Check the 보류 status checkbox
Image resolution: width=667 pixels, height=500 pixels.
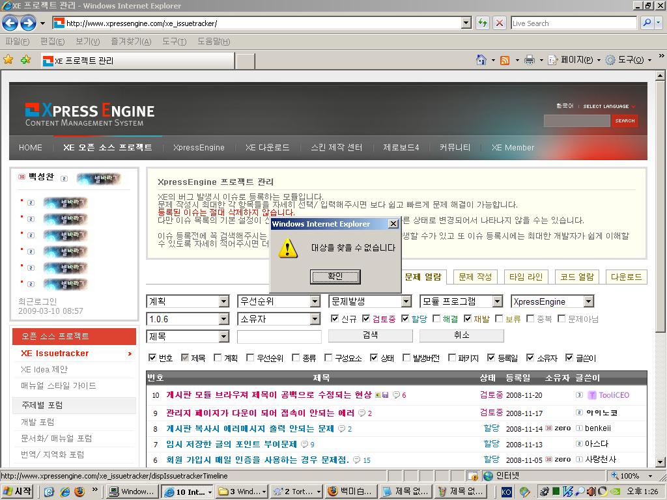(499, 318)
